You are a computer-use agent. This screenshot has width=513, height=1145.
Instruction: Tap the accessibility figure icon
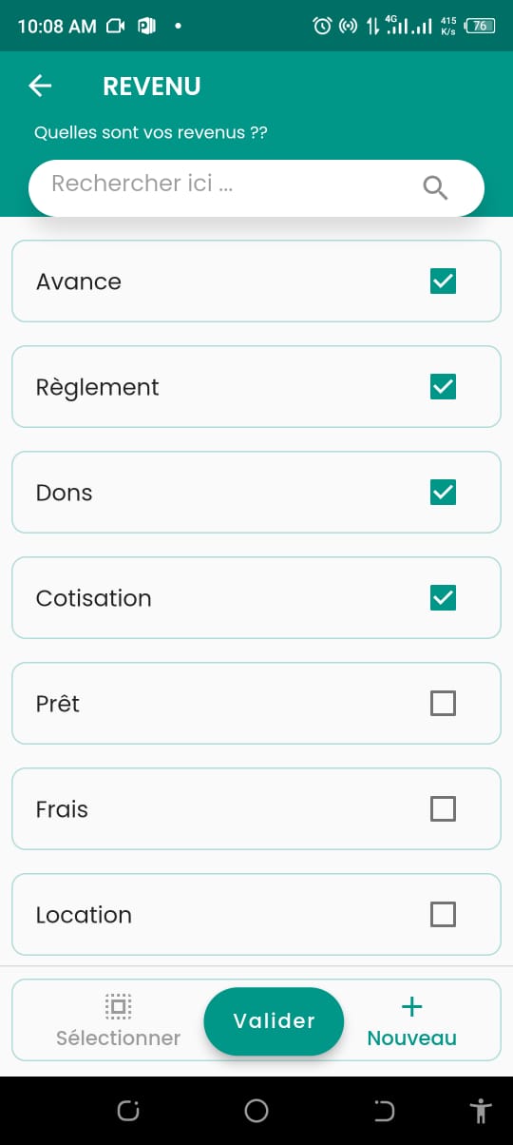click(481, 1110)
